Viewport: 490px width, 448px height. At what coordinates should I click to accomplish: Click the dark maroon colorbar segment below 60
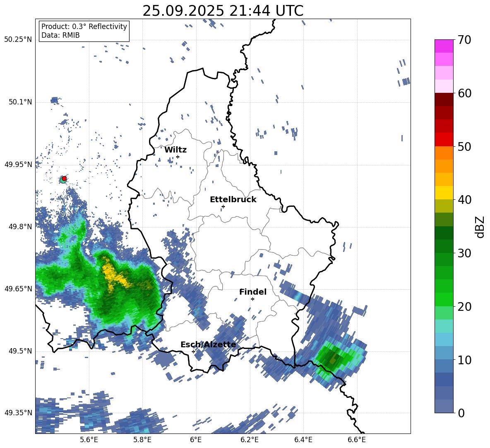444,99
